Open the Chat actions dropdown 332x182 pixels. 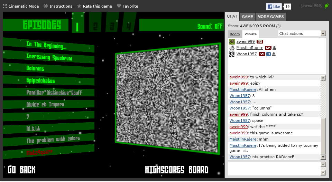coord(302,33)
